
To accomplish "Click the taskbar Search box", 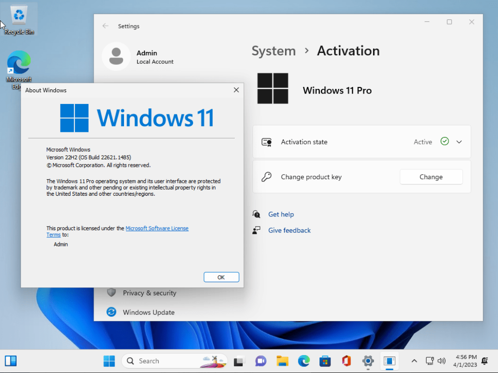I will point(174,361).
